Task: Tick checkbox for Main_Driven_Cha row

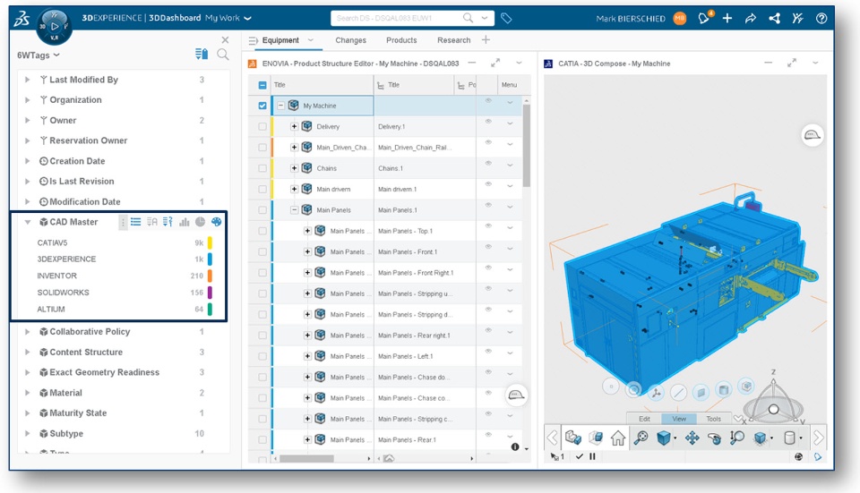Action: tap(262, 148)
